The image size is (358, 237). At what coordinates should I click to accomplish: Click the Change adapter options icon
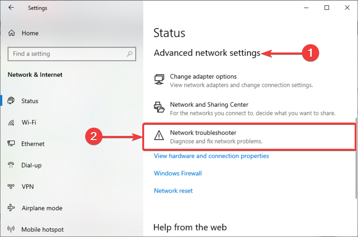point(159,80)
